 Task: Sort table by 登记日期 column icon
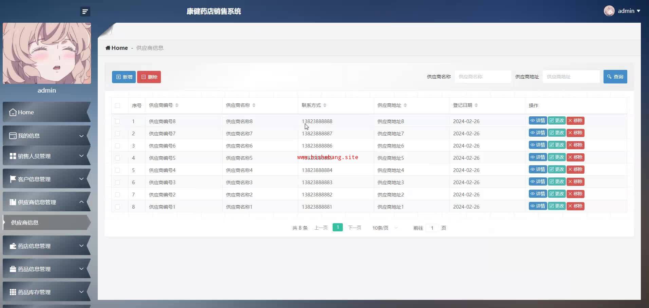click(476, 105)
